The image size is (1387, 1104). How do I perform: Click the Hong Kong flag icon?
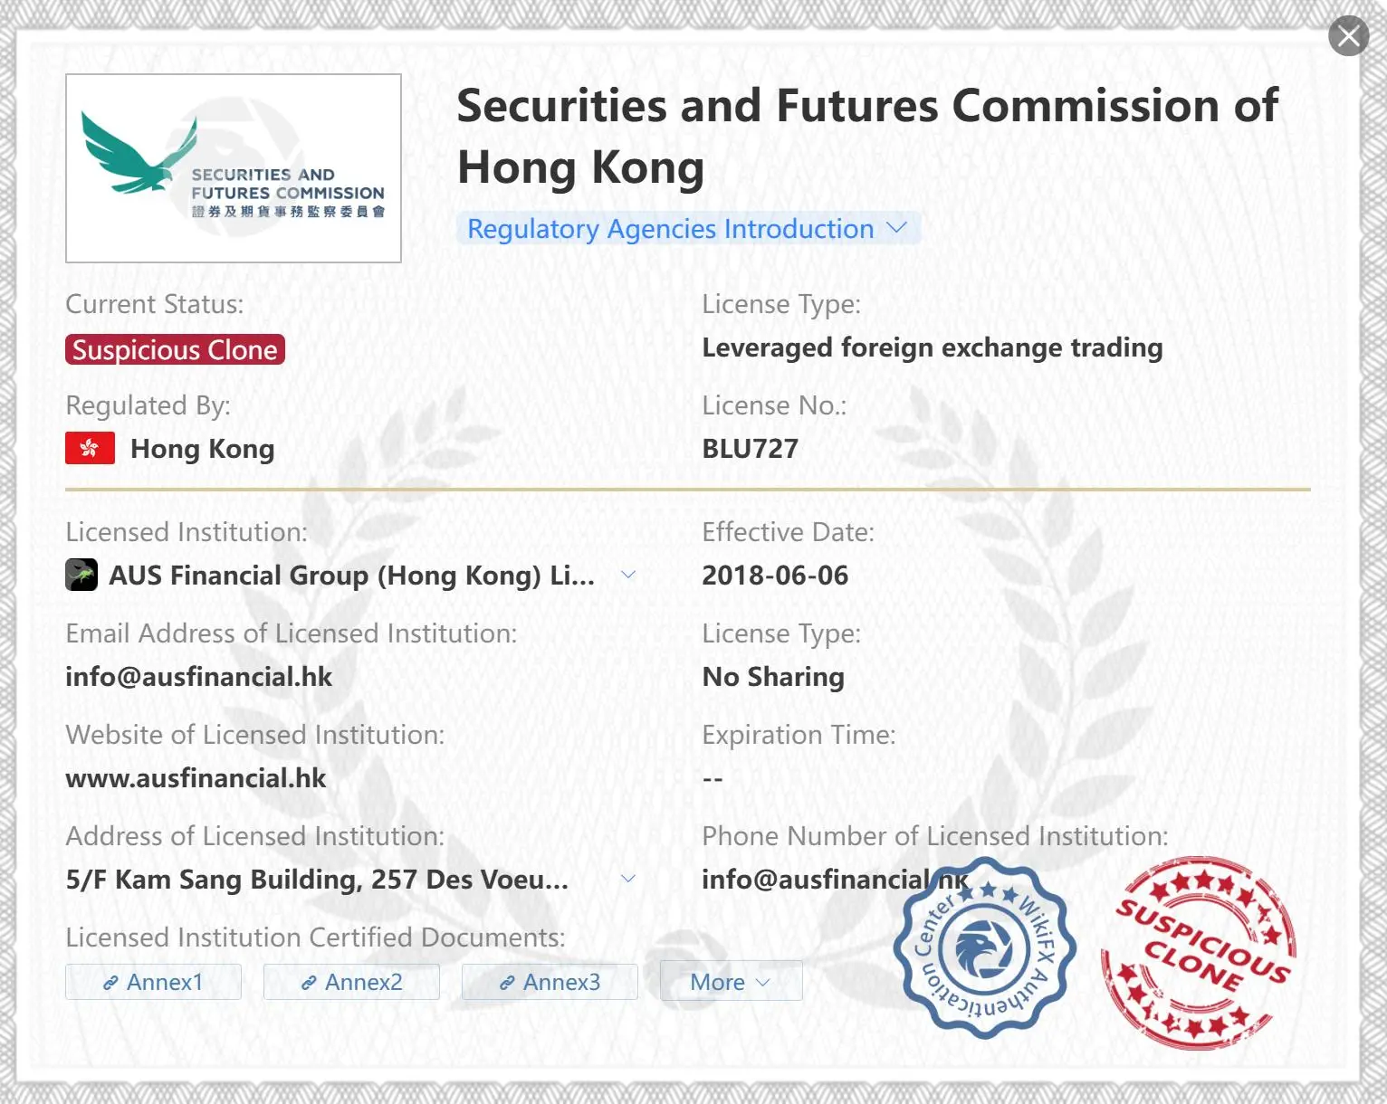[90, 448]
